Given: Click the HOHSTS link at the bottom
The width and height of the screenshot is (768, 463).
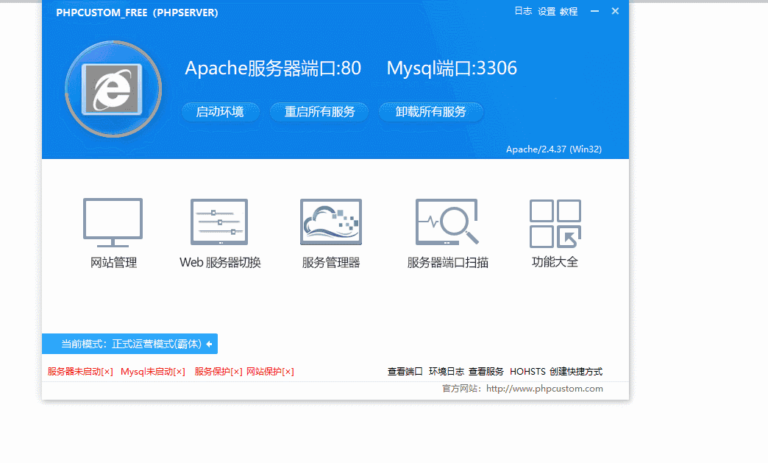Looking at the screenshot, I should click(527, 372).
